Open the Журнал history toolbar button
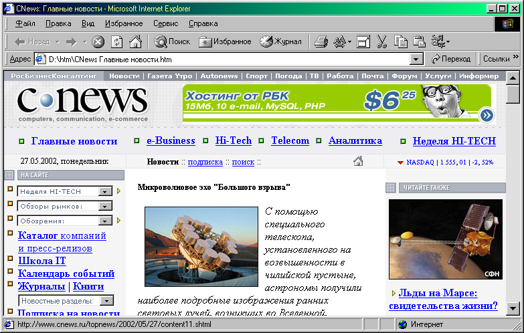 point(280,41)
